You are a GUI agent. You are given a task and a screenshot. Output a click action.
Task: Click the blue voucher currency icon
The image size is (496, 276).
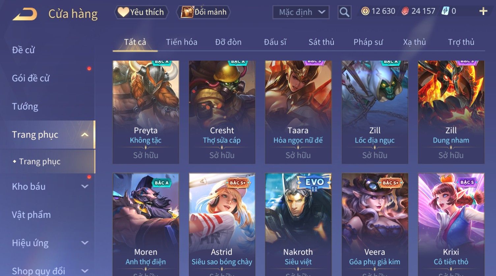pyautogui.click(x=445, y=11)
